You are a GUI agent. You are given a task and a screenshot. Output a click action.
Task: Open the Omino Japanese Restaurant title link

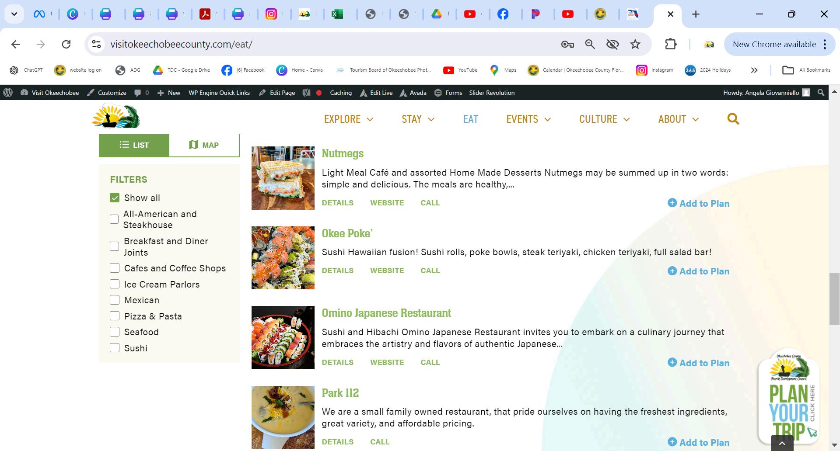(386, 313)
